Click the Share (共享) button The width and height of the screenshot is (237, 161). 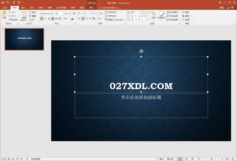[x=230, y=8]
